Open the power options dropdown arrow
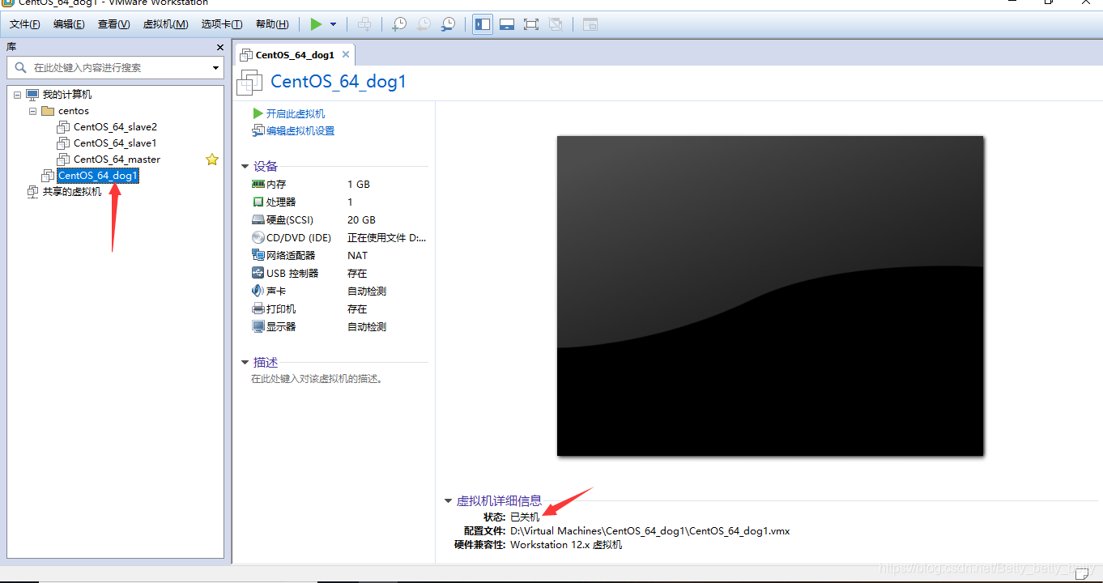 point(333,24)
